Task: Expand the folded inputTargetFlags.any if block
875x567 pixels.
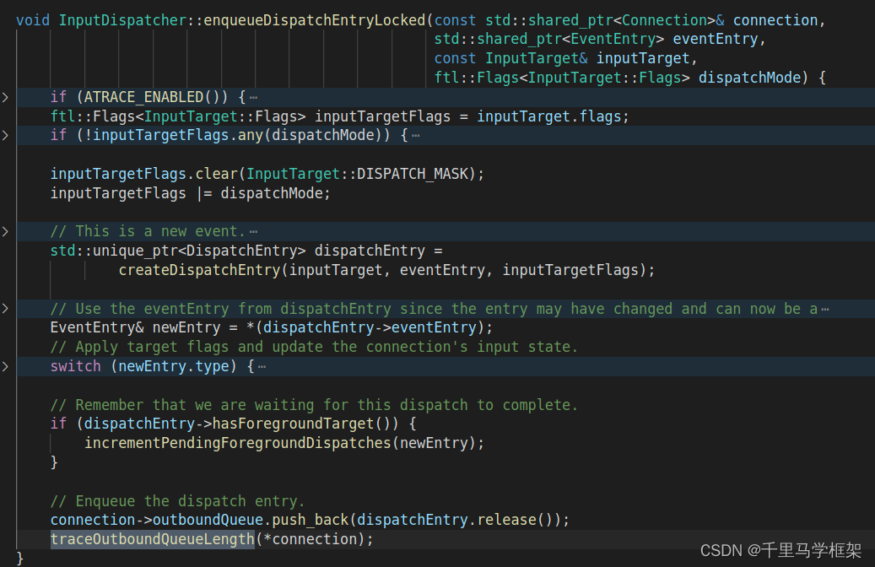Action: pos(5,135)
